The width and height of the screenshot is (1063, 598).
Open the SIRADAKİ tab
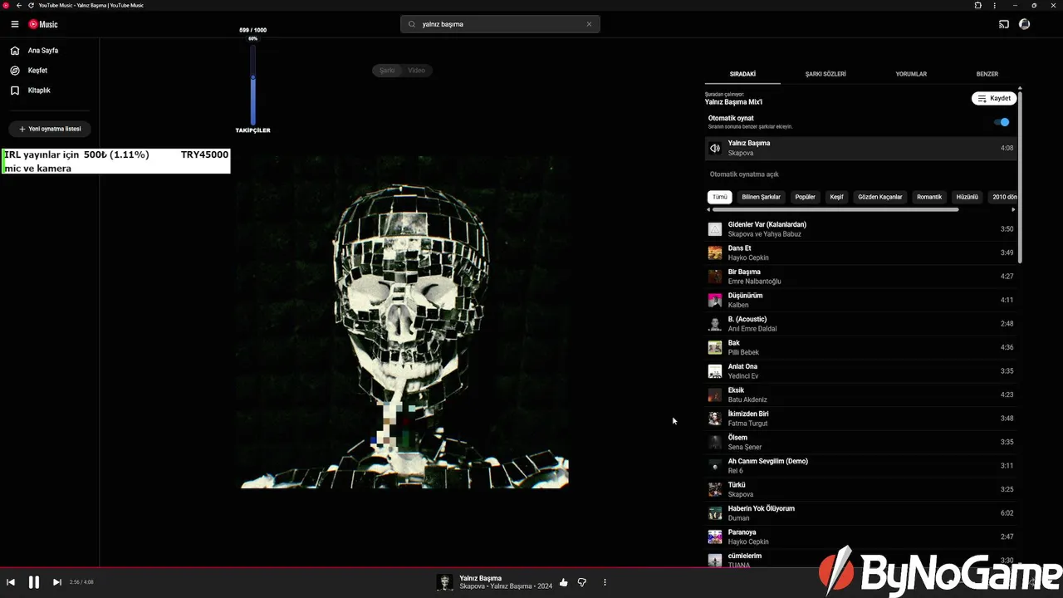point(742,74)
